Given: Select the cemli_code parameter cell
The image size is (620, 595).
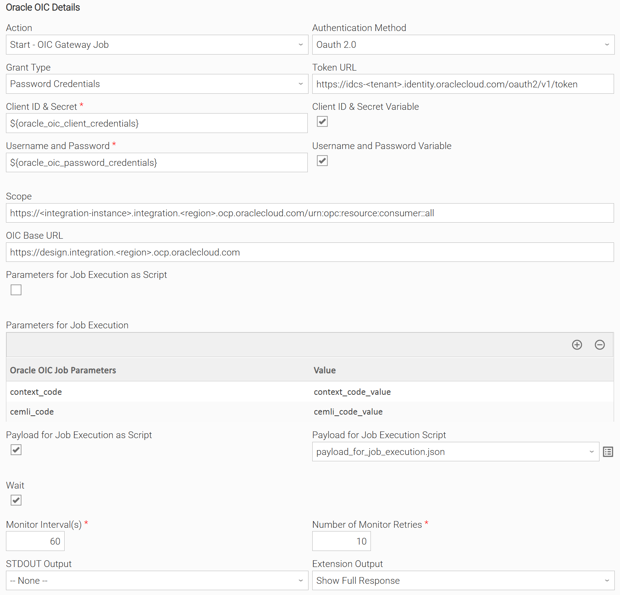Looking at the screenshot, I should (x=158, y=412).
